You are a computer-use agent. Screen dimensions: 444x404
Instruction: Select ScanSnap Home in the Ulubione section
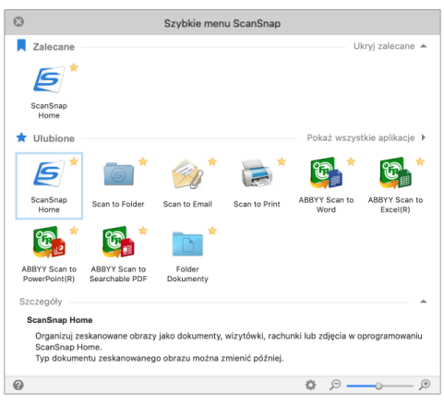pyautogui.click(x=49, y=185)
